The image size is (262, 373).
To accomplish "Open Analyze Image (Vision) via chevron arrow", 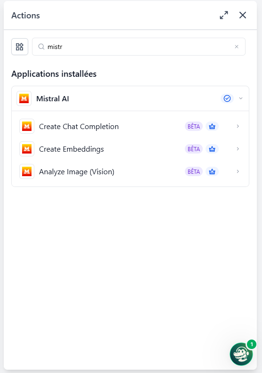I will 238,171.
